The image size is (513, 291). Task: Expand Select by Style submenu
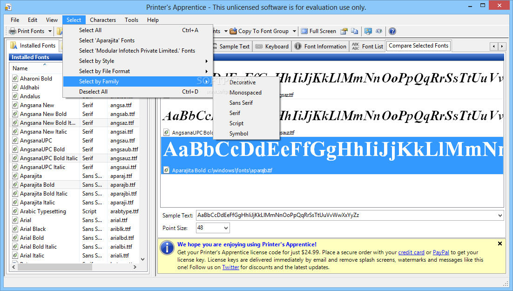pos(138,61)
